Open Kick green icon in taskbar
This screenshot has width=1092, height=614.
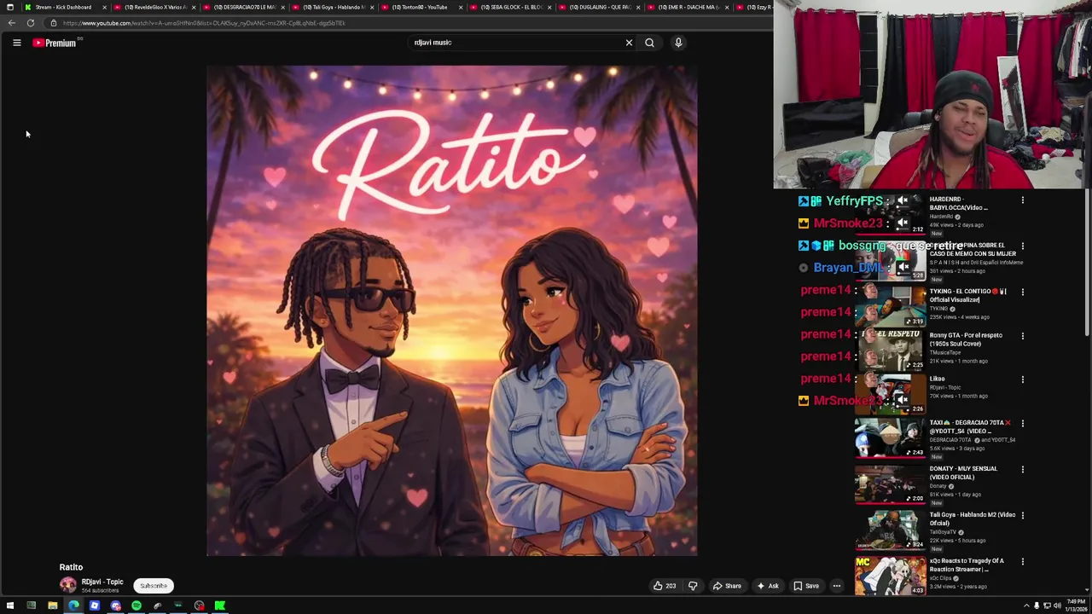(x=220, y=605)
